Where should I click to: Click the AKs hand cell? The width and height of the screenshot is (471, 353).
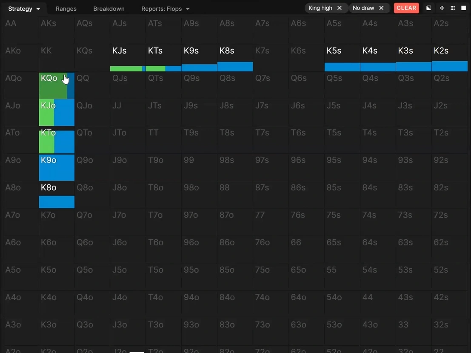pos(57,30)
